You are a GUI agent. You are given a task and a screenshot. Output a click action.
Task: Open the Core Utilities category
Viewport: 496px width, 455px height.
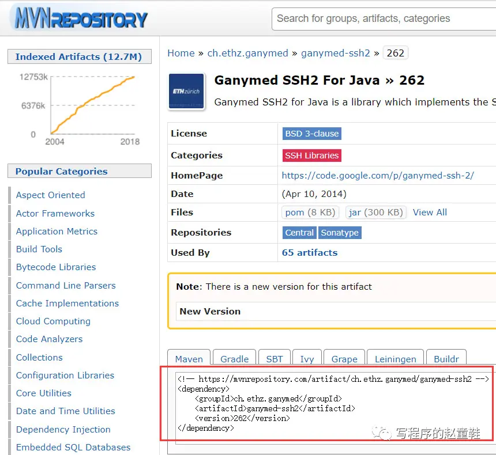pos(44,393)
